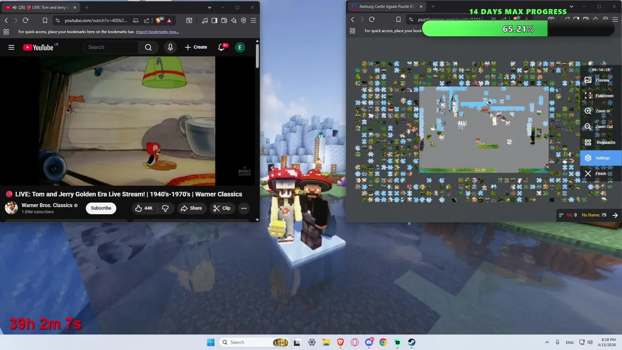Create a Clip of the video
Image resolution: width=622 pixels, height=350 pixels.
(222, 208)
